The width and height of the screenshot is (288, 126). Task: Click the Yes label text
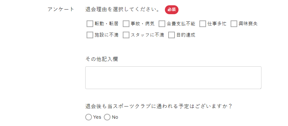97,117
